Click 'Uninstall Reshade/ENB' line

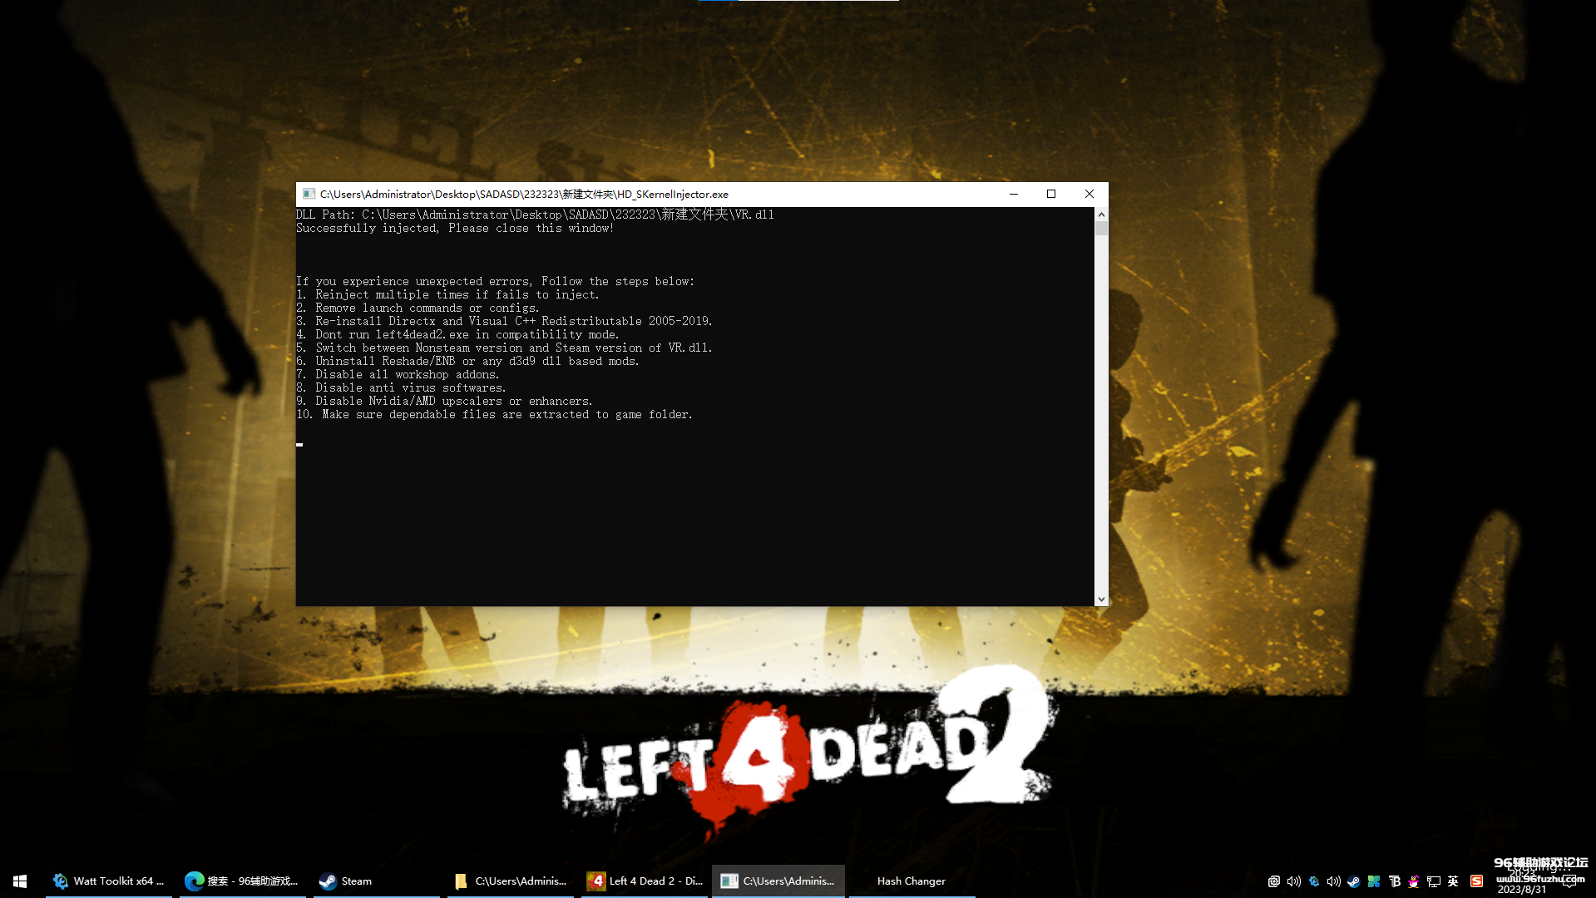(x=467, y=361)
